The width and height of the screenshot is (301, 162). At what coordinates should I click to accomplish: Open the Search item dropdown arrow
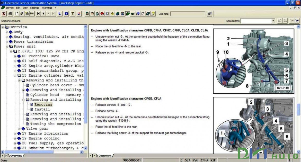pos(273,21)
